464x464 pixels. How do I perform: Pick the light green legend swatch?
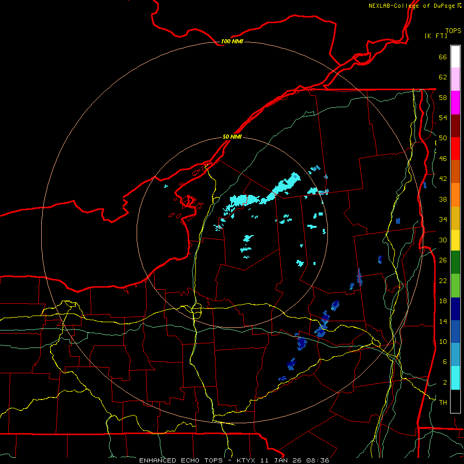455,286
